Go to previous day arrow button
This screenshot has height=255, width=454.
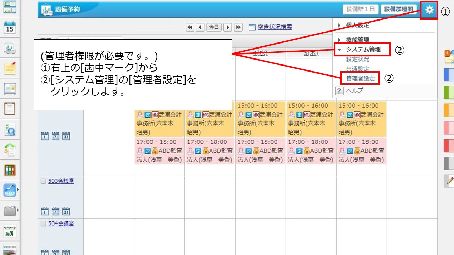click(200, 27)
